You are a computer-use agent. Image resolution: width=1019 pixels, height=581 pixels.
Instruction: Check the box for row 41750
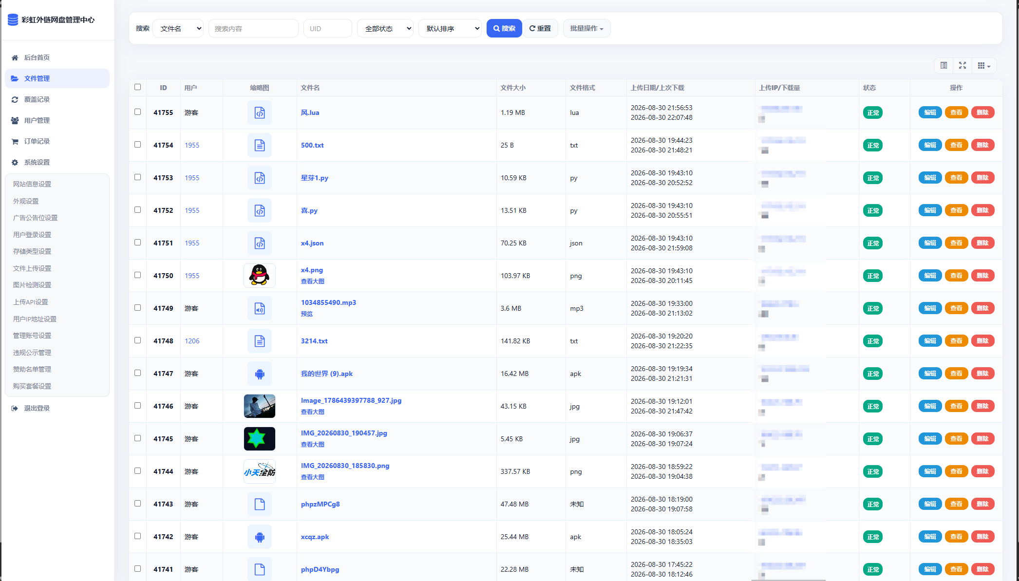[137, 275]
